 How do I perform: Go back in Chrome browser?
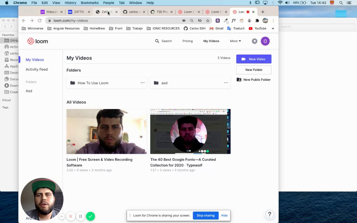coord(24,20)
